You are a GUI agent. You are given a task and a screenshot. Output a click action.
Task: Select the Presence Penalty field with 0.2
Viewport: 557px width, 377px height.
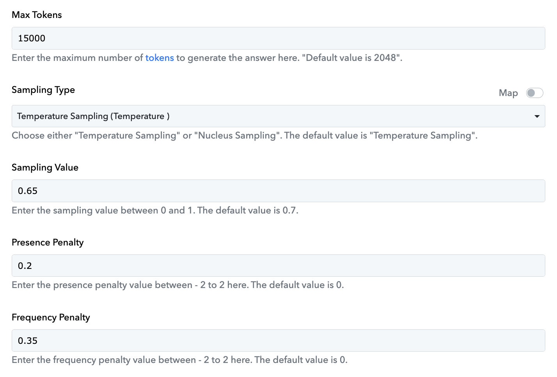click(278, 266)
